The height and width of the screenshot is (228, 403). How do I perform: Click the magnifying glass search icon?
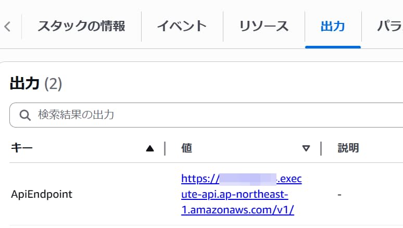point(25,116)
